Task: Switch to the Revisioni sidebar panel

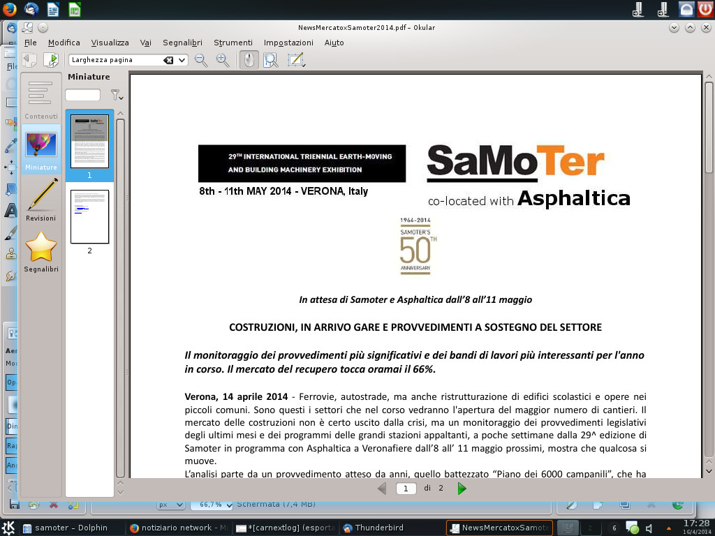Action: click(41, 200)
